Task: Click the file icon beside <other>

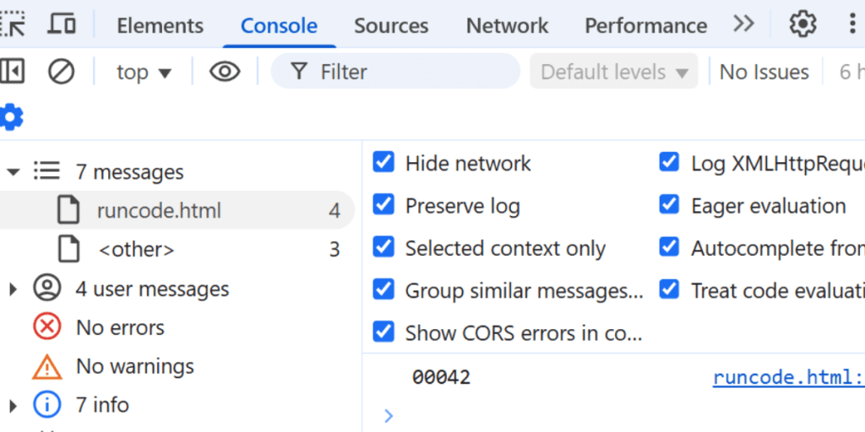Action: click(69, 250)
